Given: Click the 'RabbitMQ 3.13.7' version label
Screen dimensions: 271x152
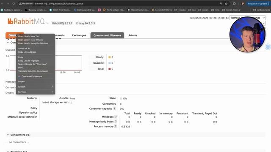Looking at the screenshot, I should pos(62,23).
